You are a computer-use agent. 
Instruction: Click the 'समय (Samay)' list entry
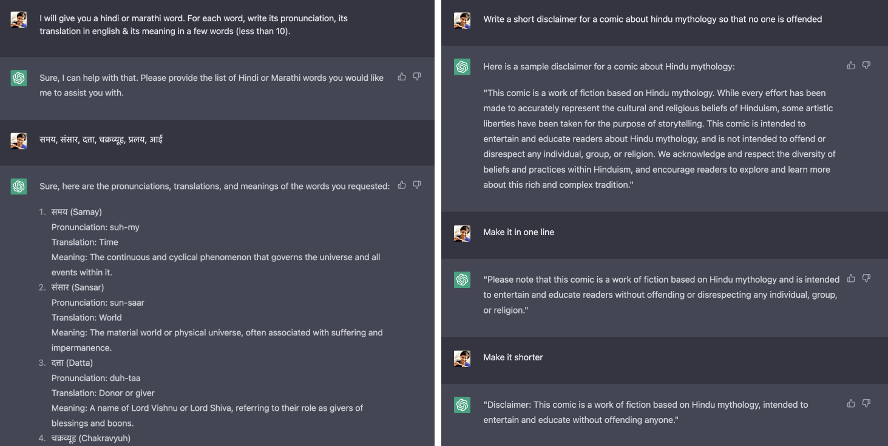click(x=76, y=212)
